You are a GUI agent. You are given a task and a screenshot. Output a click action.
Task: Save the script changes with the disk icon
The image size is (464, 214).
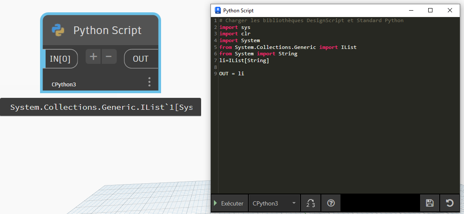[x=429, y=203]
